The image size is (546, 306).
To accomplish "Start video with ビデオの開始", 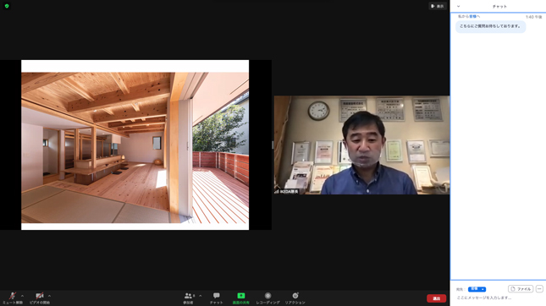I will [x=40, y=298].
